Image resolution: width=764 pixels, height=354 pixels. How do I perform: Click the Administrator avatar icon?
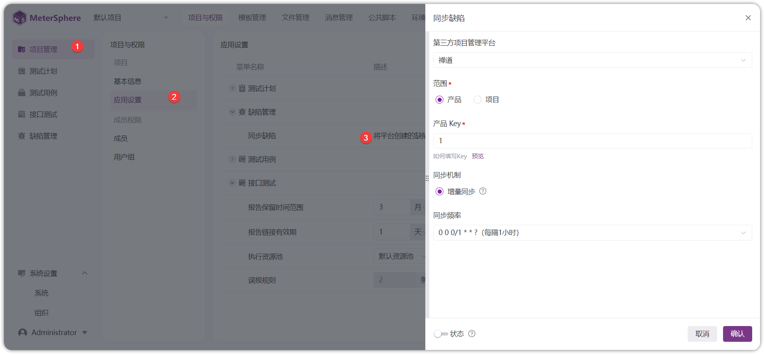pos(23,333)
